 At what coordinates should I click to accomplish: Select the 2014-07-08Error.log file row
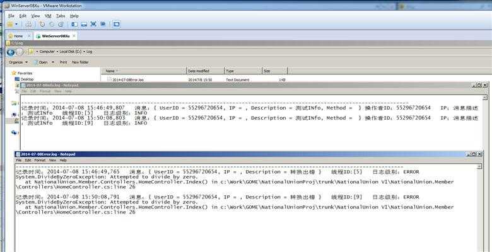click(x=196, y=80)
